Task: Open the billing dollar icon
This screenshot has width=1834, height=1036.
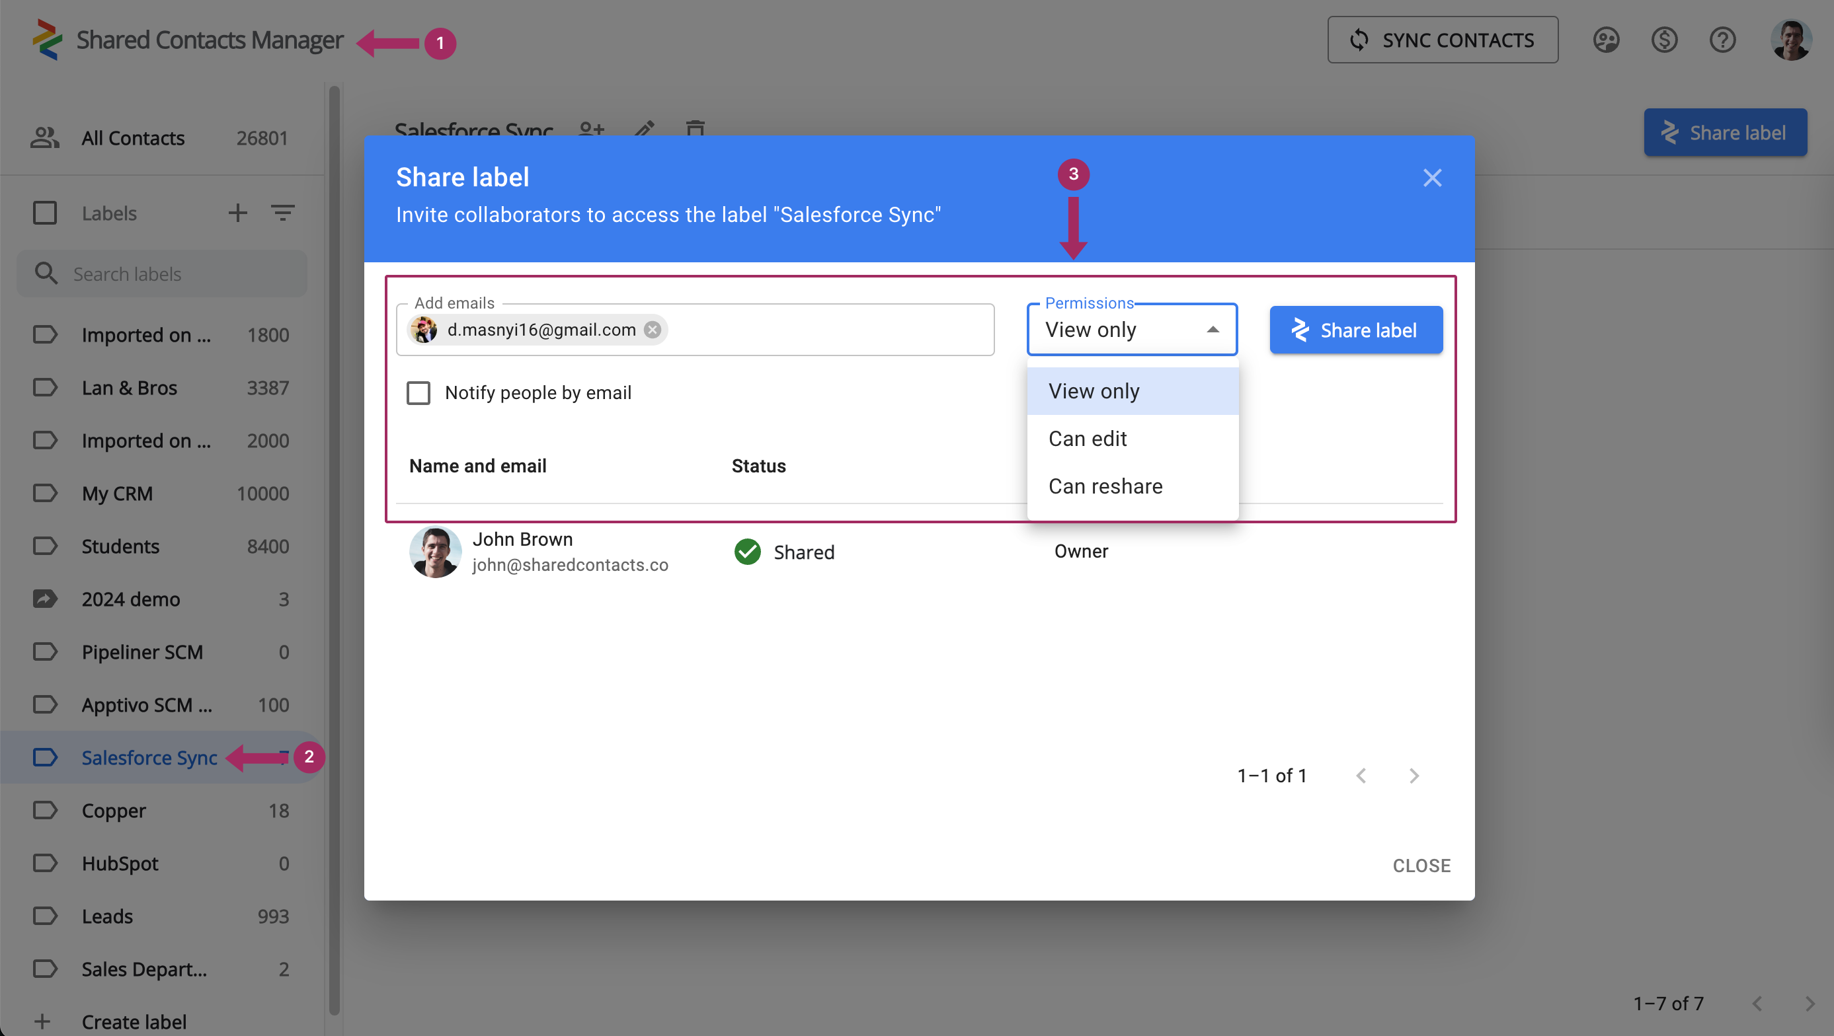Action: click(1665, 40)
